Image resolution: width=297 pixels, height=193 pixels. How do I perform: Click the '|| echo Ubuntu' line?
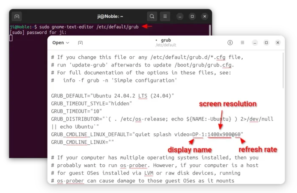point(75,127)
